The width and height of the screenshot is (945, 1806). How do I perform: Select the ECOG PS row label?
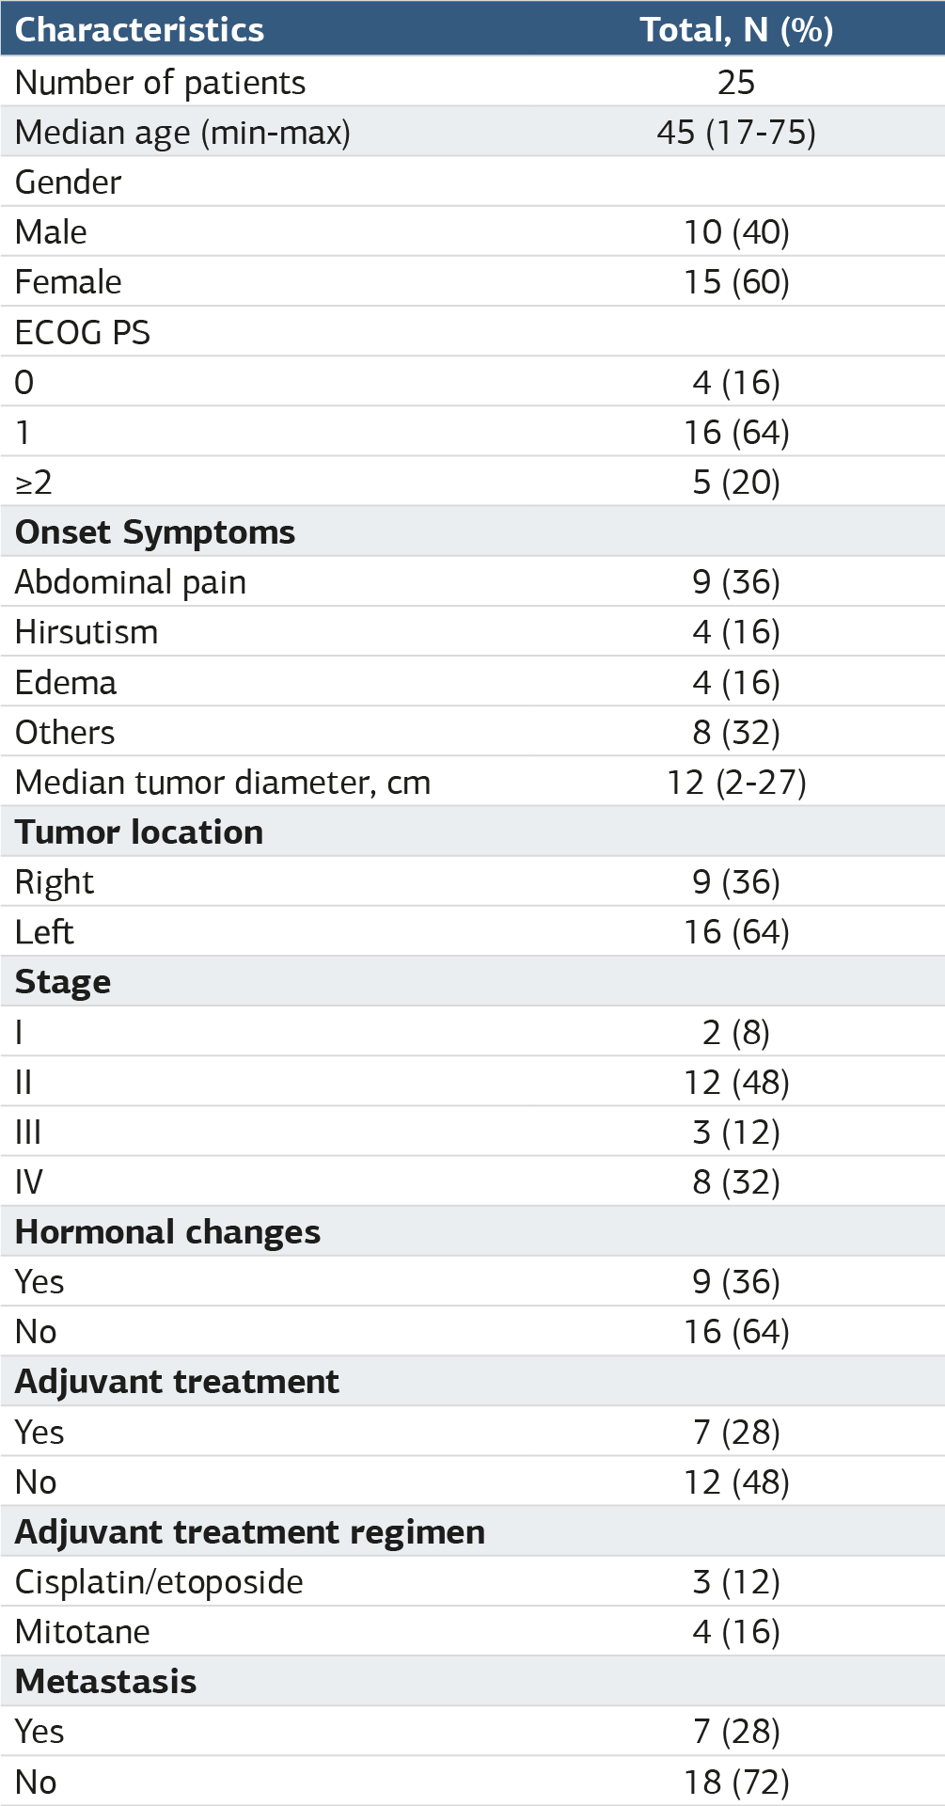point(83,332)
